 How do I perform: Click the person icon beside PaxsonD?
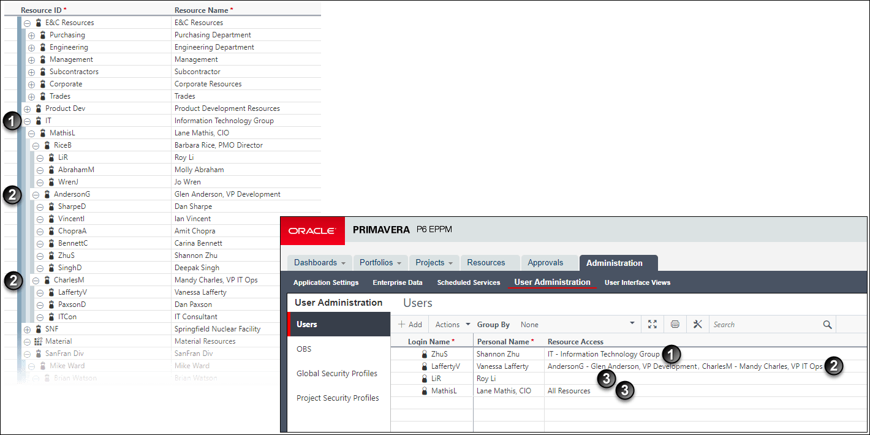[51, 304]
